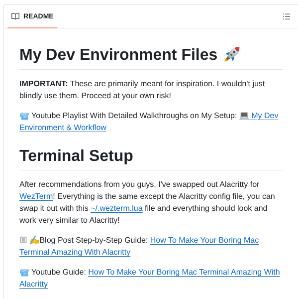
Task: Open the README outline menu icon
Action: (x=287, y=16)
